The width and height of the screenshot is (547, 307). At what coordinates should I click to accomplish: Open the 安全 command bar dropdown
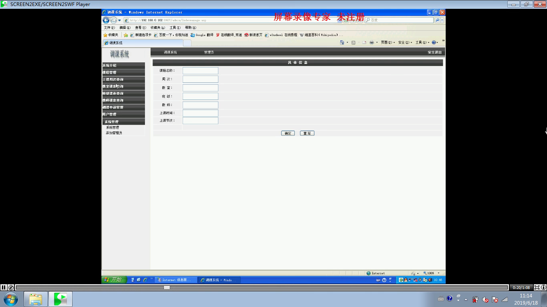point(405,42)
